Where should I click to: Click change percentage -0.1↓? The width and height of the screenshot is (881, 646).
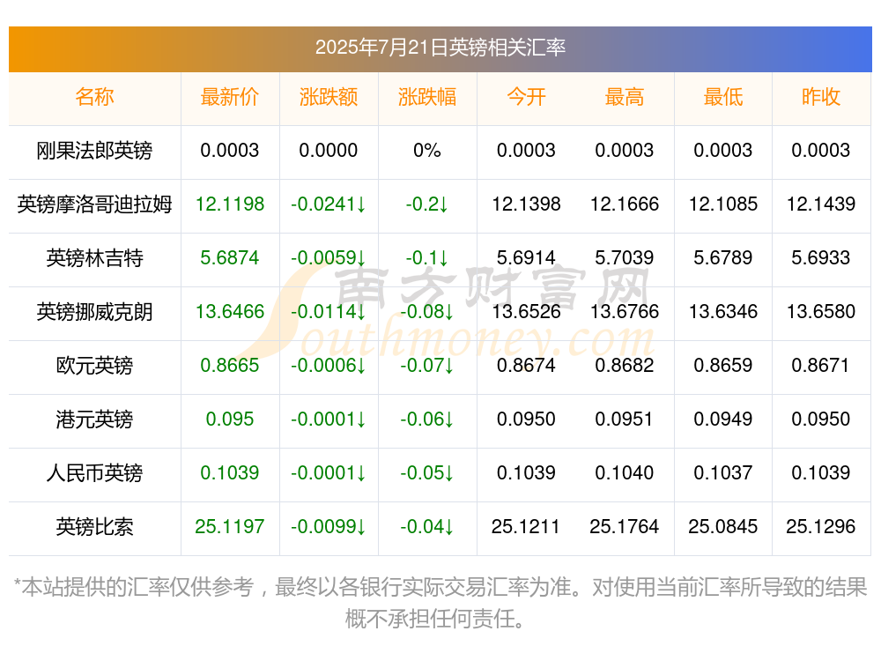coord(427,258)
